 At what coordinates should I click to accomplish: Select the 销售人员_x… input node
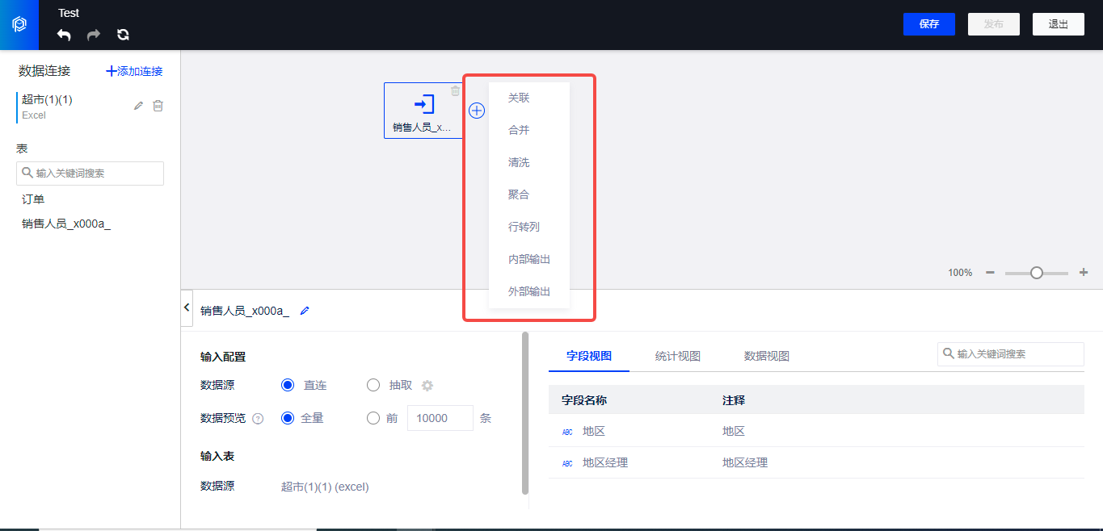(x=423, y=111)
